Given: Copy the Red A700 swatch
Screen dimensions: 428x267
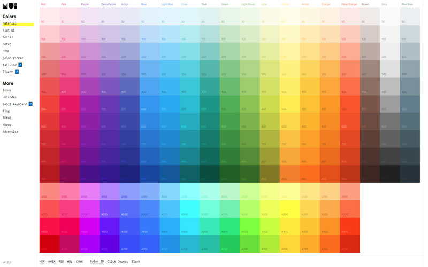Looking at the screenshot, I should pos(49,244).
